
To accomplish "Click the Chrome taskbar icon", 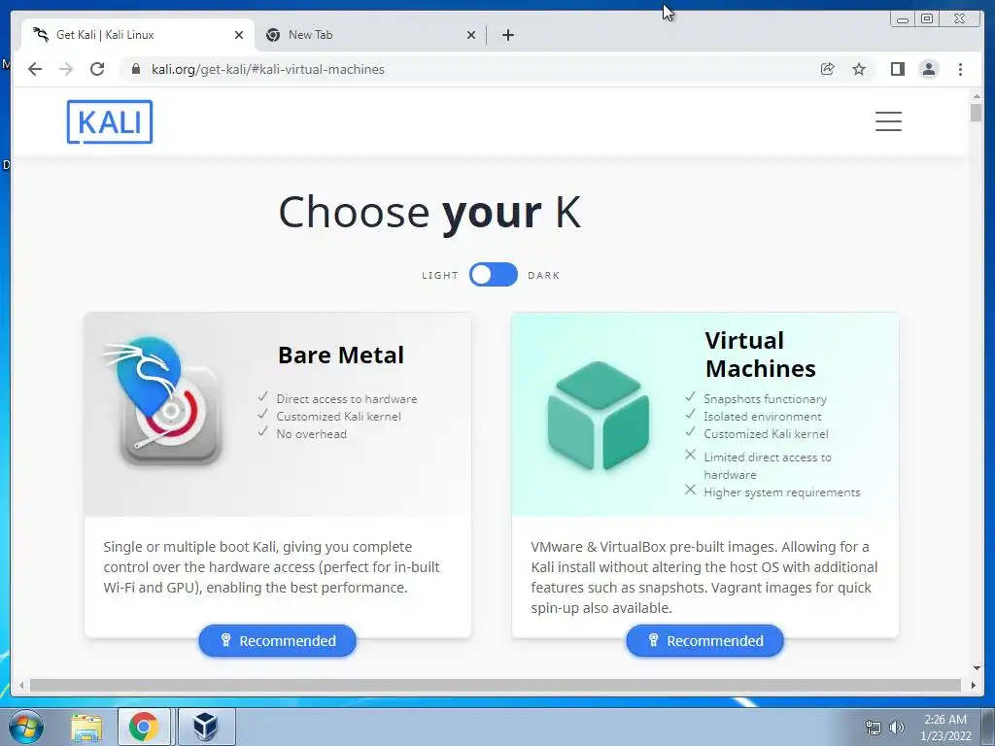I will point(144,727).
